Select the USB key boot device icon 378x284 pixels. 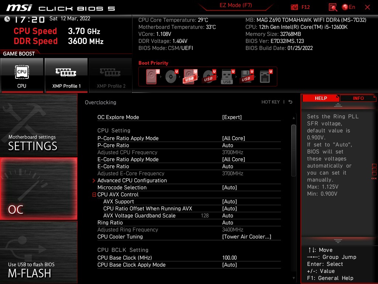click(x=227, y=77)
